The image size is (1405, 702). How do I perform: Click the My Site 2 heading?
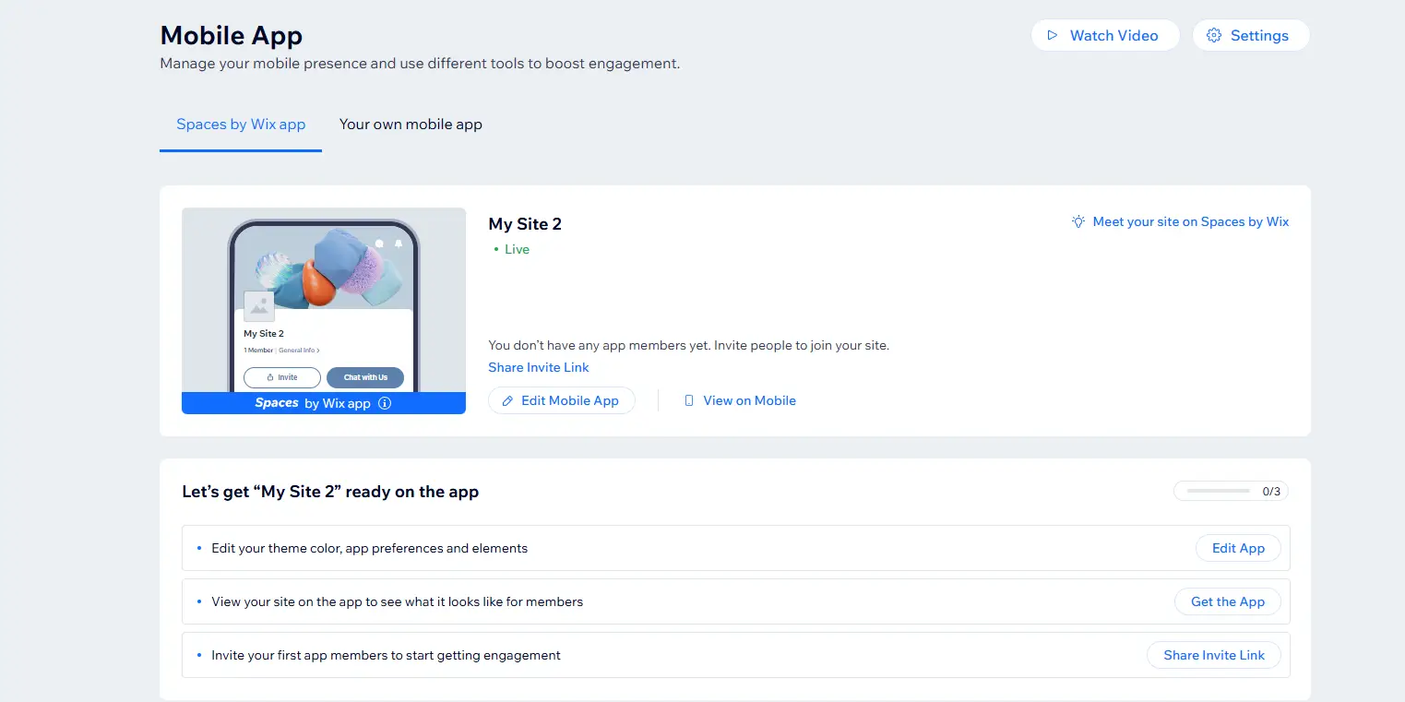pyautogui.click(x=525, y=224)
